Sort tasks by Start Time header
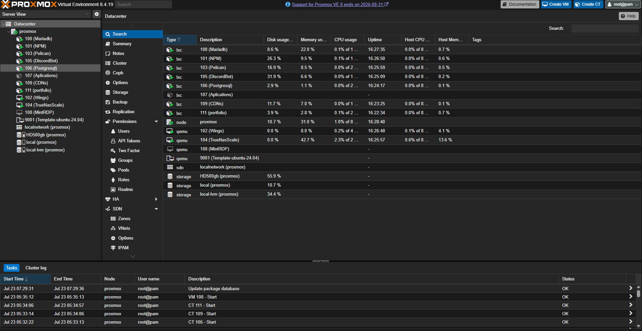This screenshot has height=331, width=642. [x=25, y=279]
